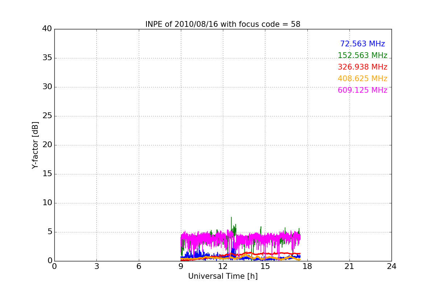
Task: Click the x-axis tick label 9
Action: point(181,266)
